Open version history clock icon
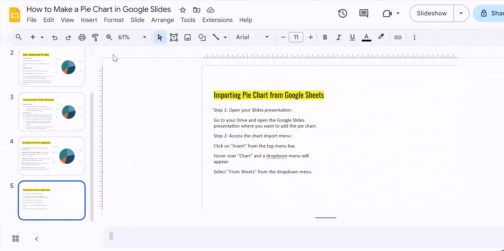Viewport: 504px width, 251px height. (343, 13)
